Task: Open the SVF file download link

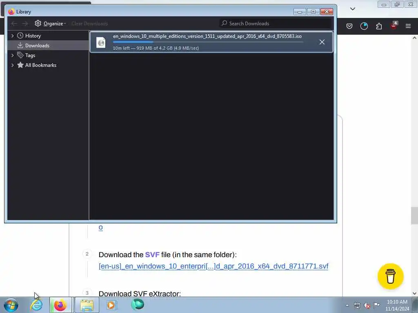Action: click(x=213, y=266)
